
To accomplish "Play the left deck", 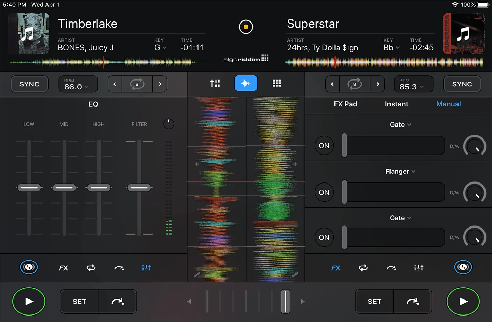I will pos(29,301).
